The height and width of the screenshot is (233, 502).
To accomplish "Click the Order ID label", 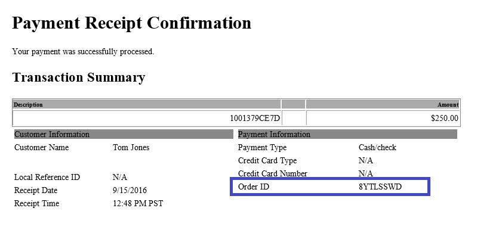I will pyautogui.click(x=254, y=187).
